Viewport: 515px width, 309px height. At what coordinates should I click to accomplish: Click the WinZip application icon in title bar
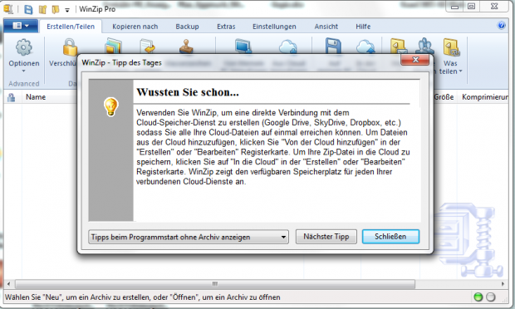click(x=8, y=9)
